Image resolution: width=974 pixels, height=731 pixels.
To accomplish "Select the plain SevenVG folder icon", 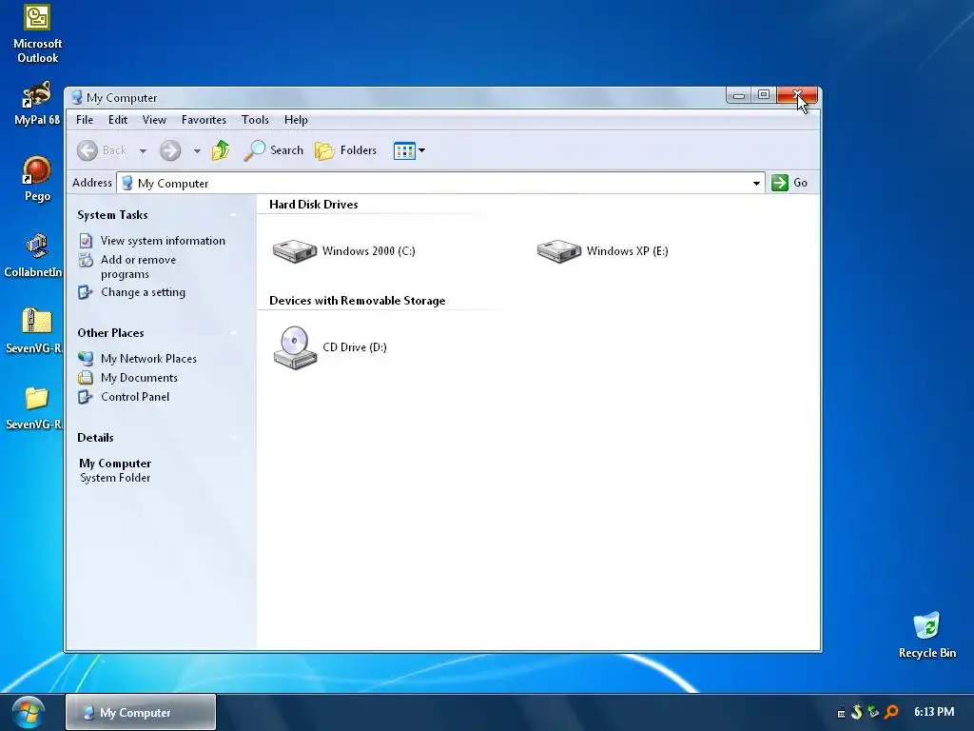I will point(34,407).
